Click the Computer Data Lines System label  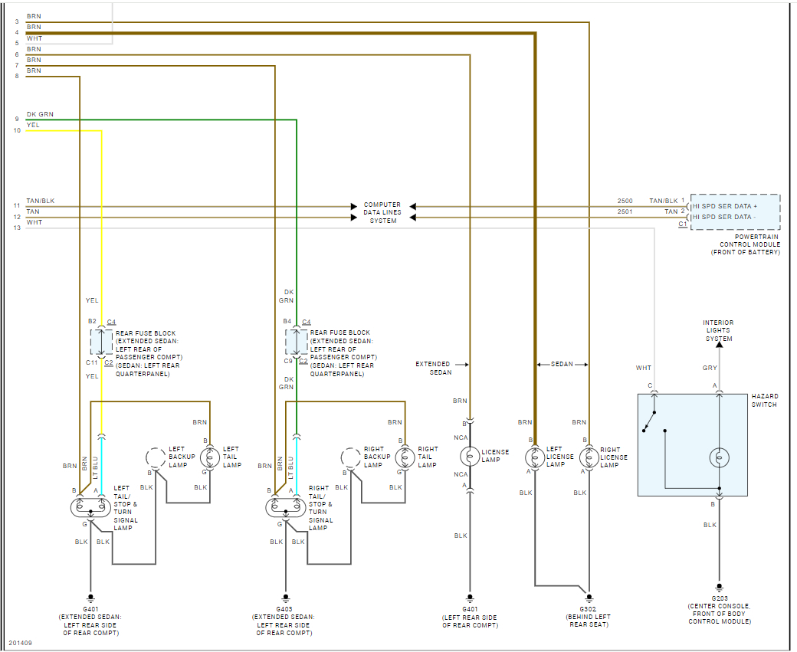tap(382, 212)
